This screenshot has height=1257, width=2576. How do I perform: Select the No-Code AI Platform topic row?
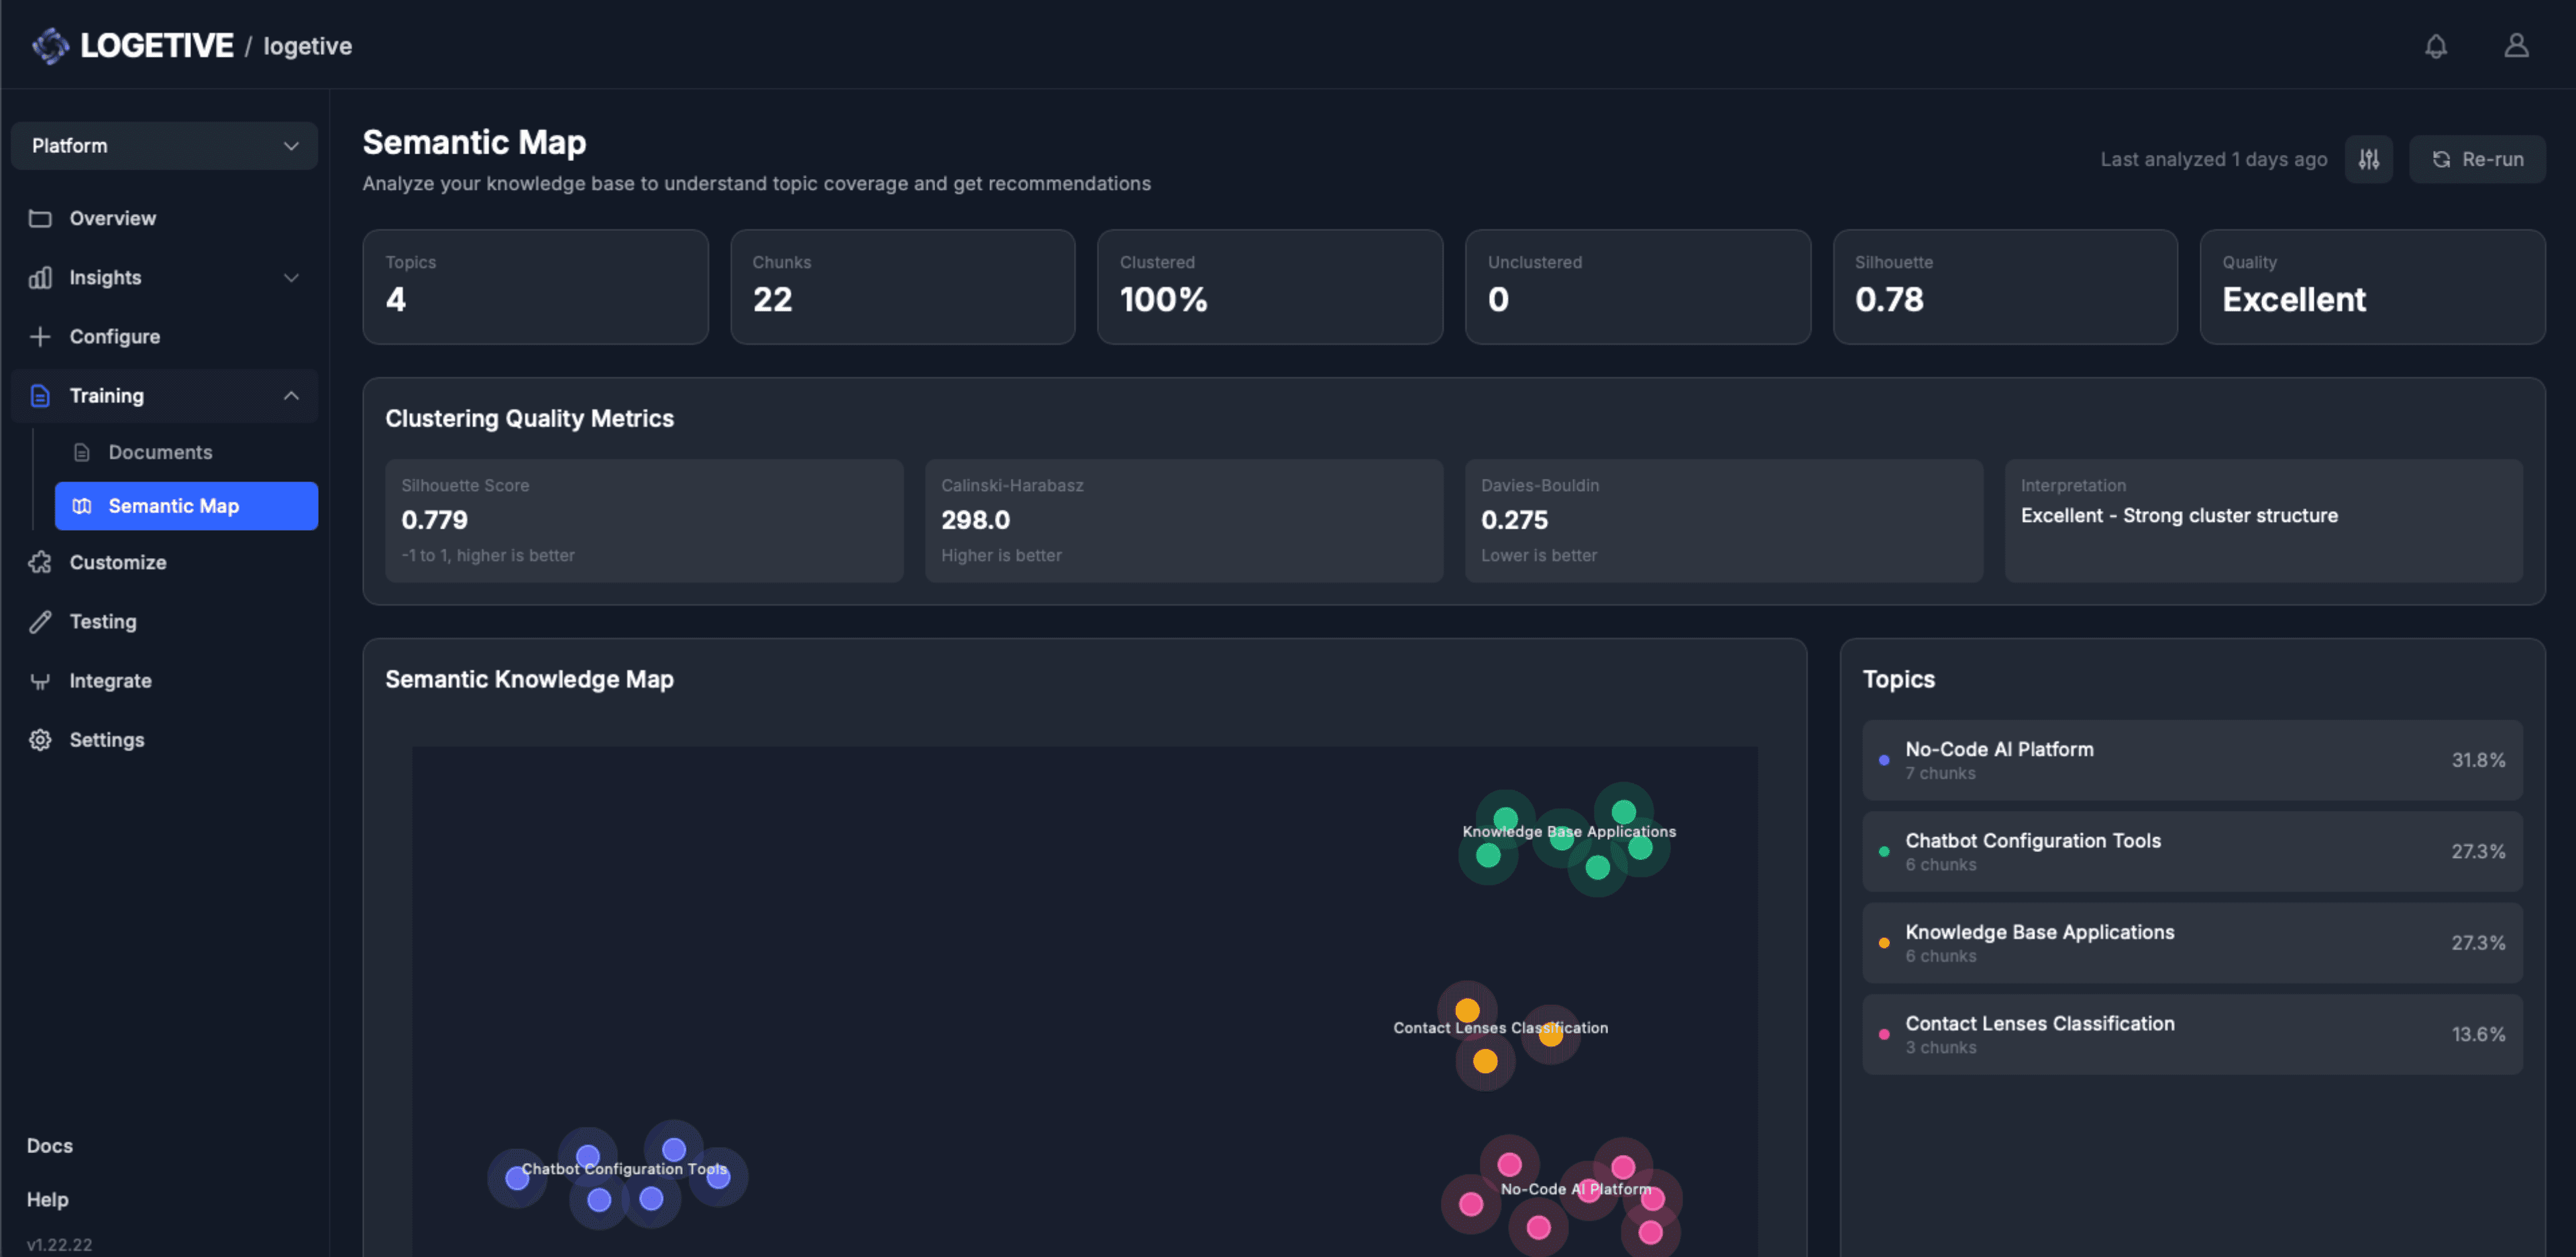tap(2191, 760)
